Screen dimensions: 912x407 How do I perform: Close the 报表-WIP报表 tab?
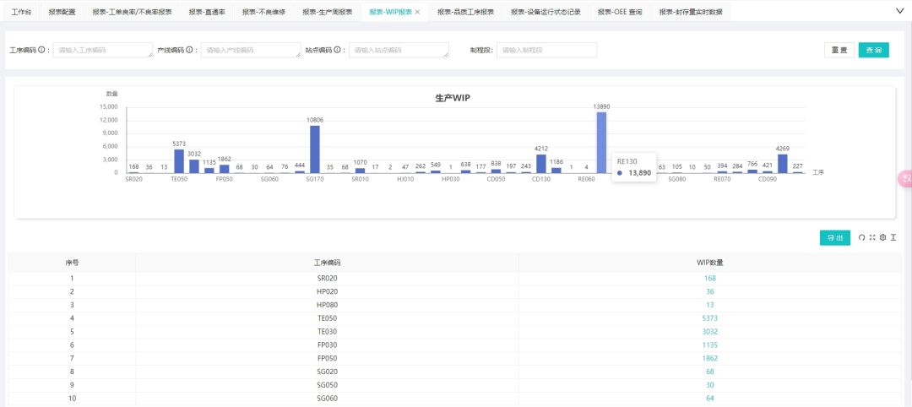(417, 12)
